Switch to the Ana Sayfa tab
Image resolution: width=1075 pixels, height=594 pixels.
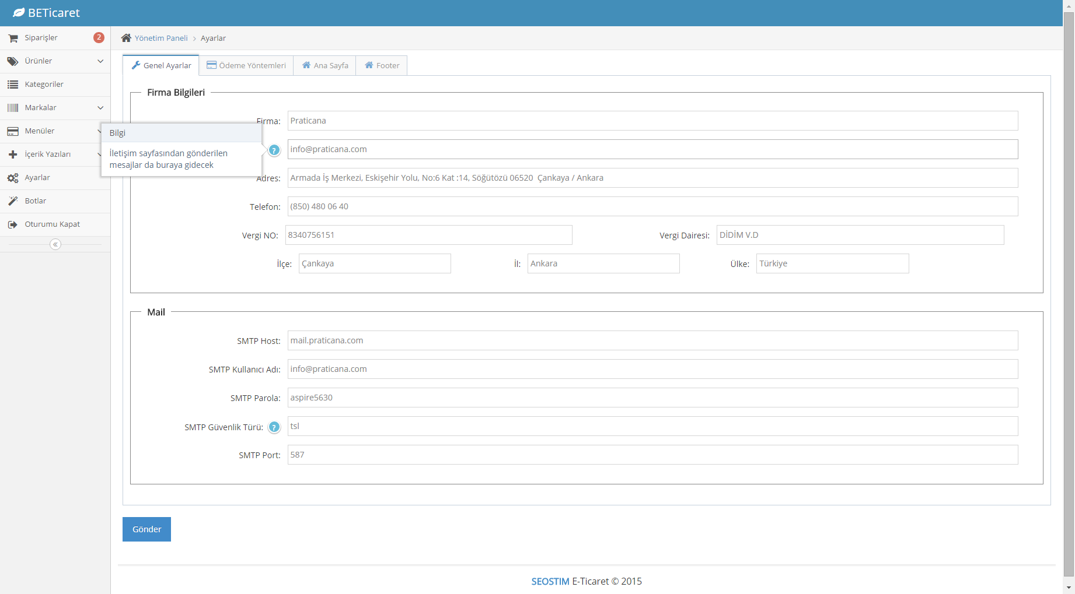(325, 65)
